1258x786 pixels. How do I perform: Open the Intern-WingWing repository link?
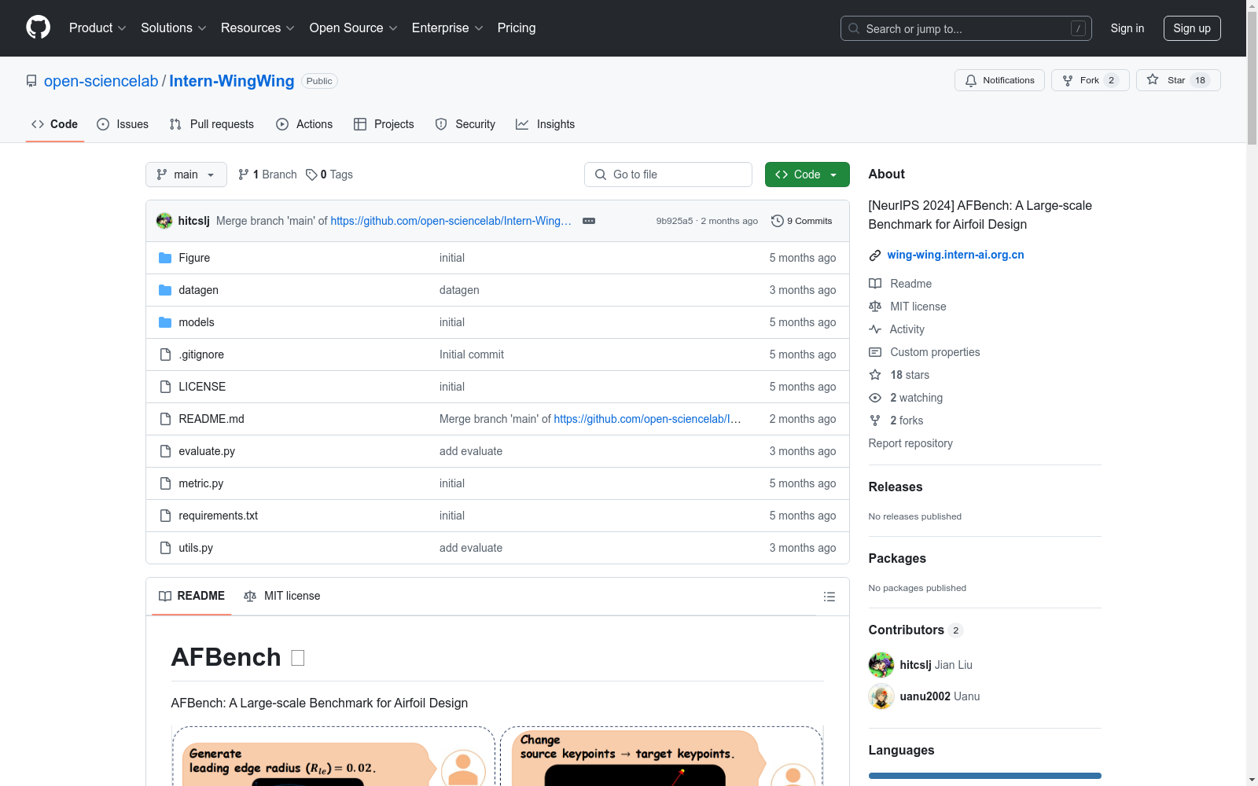232,81
